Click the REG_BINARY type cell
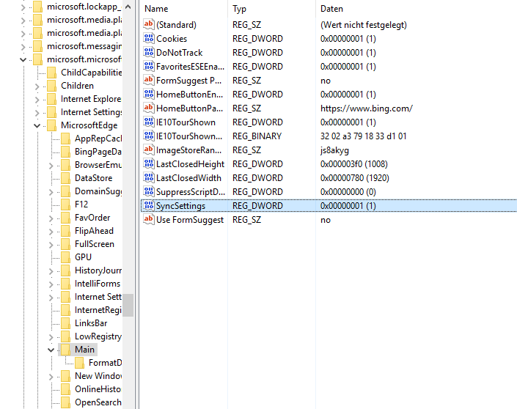Viewport: 517px width, 409px height. [x=257, y=136]
